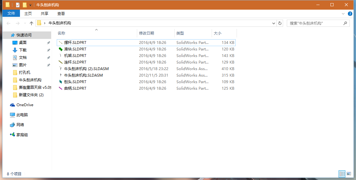356x180 pixels.
Task: Select the 刨头.SLDPRT file icon
Action: coord(60,82)
